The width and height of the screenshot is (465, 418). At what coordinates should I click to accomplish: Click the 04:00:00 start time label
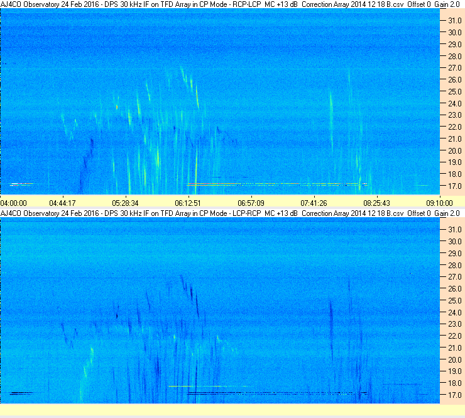click(x=14, y=203)
